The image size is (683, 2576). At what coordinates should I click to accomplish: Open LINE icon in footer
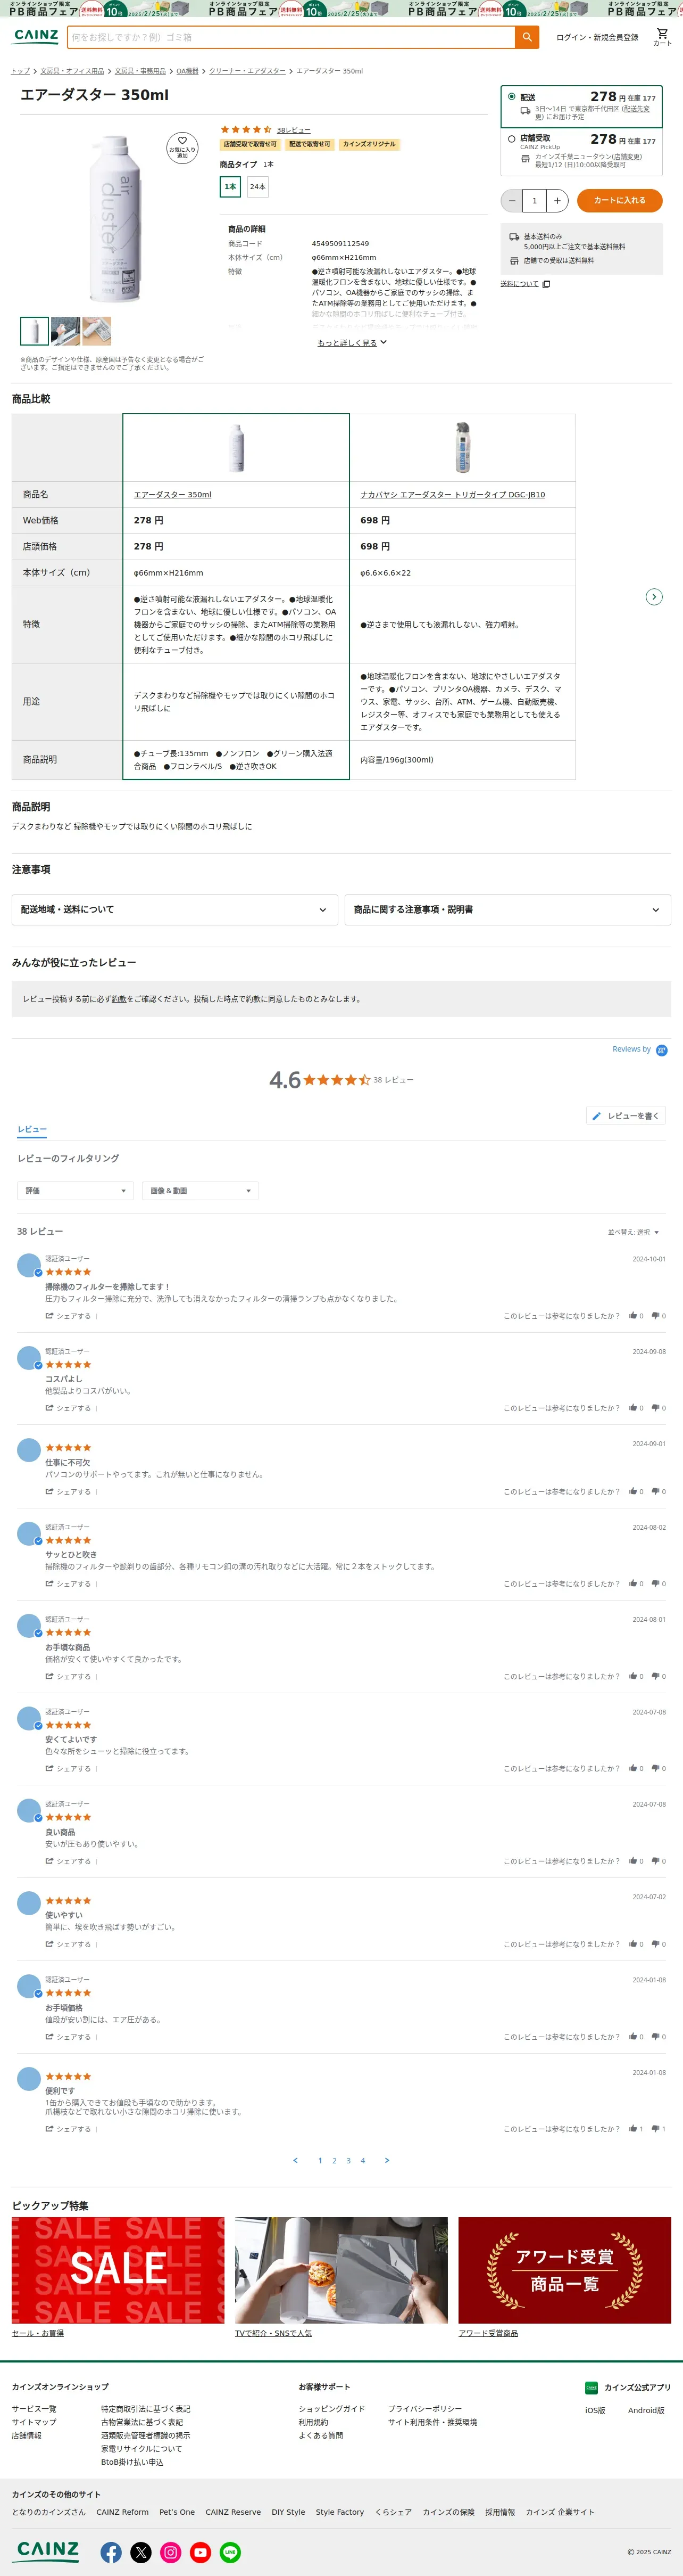pos(230,2553)
